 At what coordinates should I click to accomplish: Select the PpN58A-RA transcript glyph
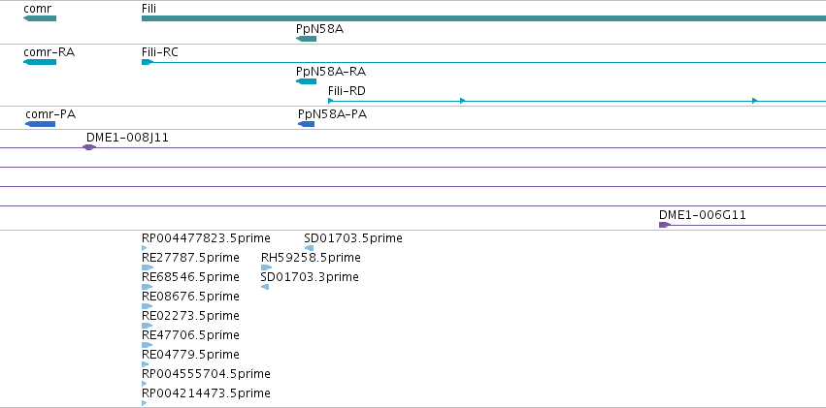click(306, 81)
